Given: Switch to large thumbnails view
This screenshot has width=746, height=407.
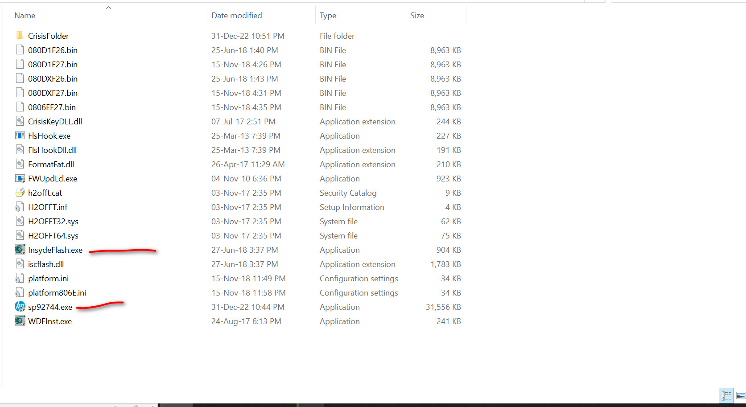Looking at the screenshot, I should pos(741,395).
